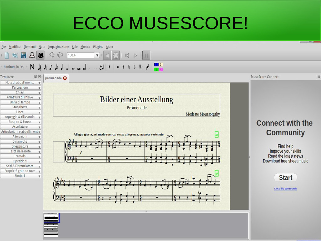Open the Modifica menu
The height and width of the screenshot is (241, 321).
tap(14, 47)
